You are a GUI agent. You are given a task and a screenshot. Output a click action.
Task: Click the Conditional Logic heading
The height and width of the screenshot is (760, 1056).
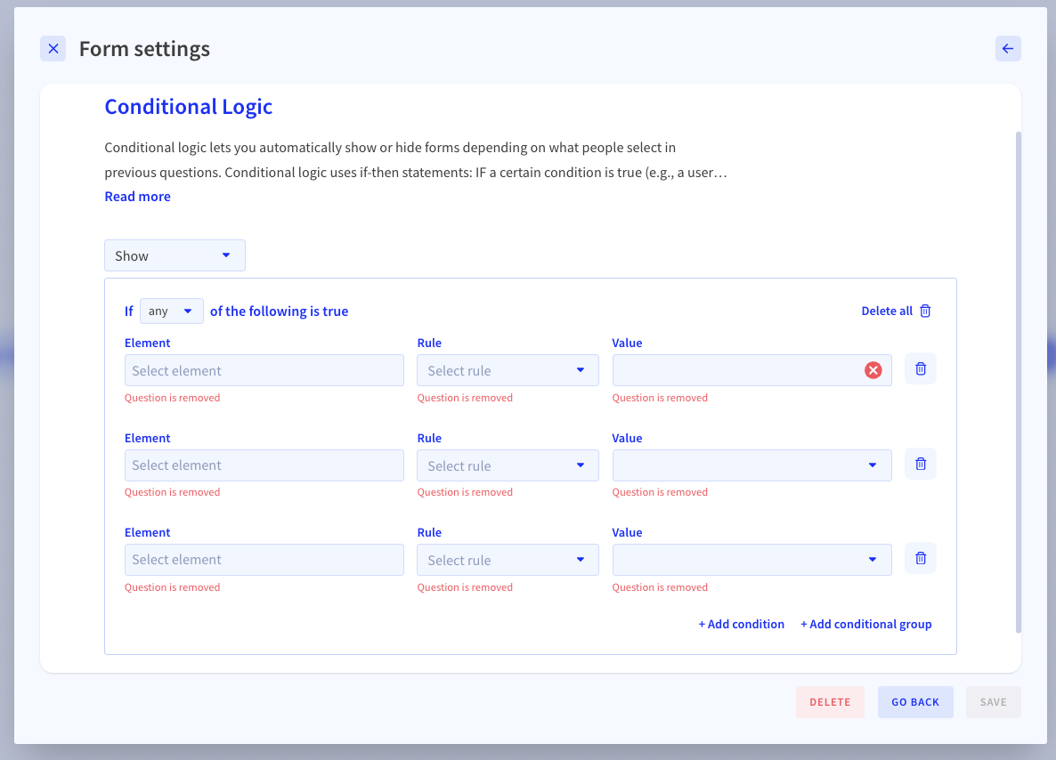189,107
